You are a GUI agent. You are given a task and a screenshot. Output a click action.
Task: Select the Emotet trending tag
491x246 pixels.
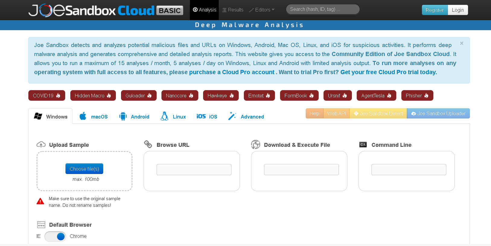coord(259,96)
